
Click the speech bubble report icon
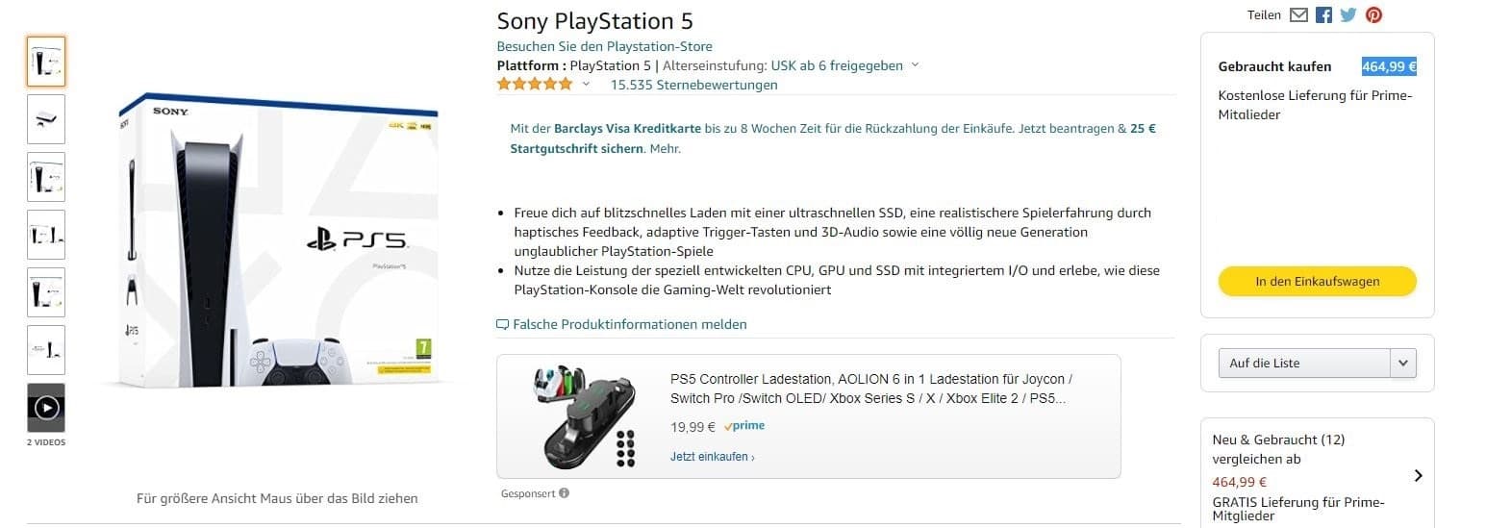tap(502, 325)
